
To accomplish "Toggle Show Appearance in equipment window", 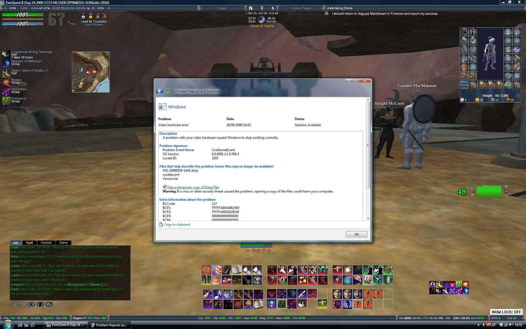I will (x=464, y=85).
